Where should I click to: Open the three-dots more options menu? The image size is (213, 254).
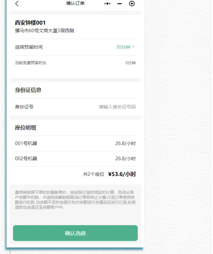coord(107,4)
